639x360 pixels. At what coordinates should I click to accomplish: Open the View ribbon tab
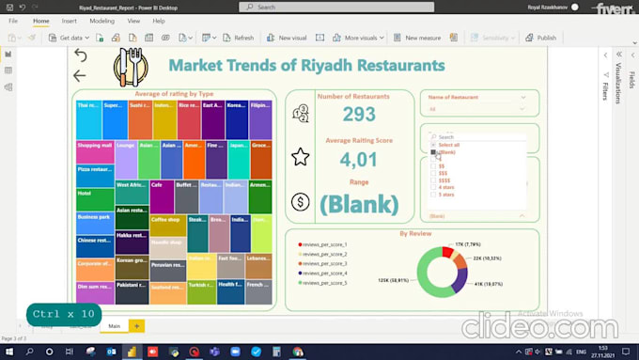(x=133, y=21)
